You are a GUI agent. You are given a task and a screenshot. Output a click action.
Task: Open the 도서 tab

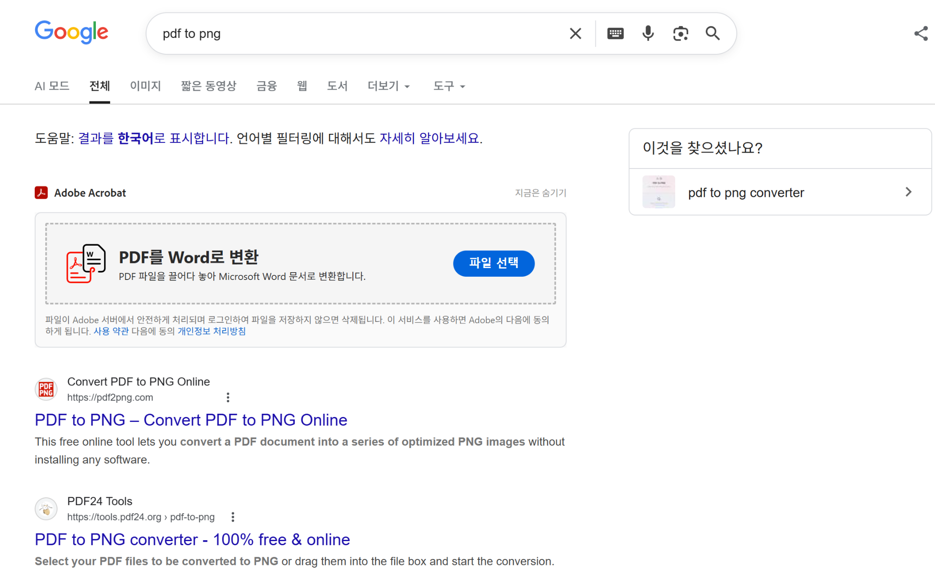pyautogui.click(x=337, y=86)
